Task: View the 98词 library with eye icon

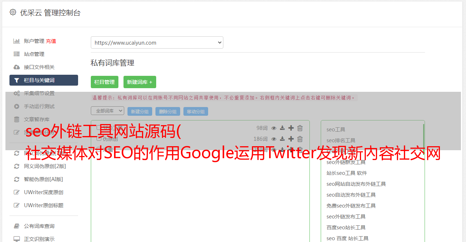Action: [x=274, y=128]
